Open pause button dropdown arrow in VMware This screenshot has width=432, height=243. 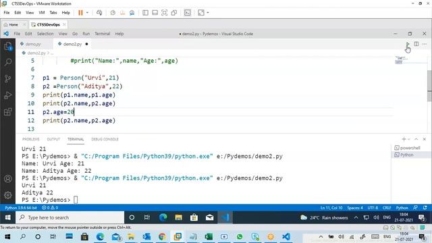87,13
